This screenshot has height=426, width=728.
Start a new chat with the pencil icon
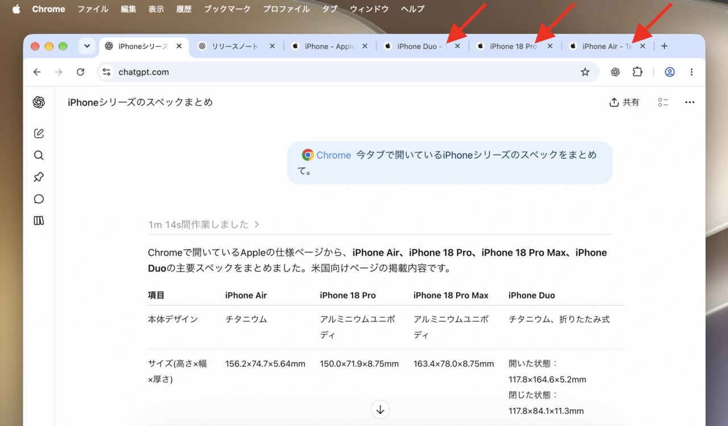point(39,134)
